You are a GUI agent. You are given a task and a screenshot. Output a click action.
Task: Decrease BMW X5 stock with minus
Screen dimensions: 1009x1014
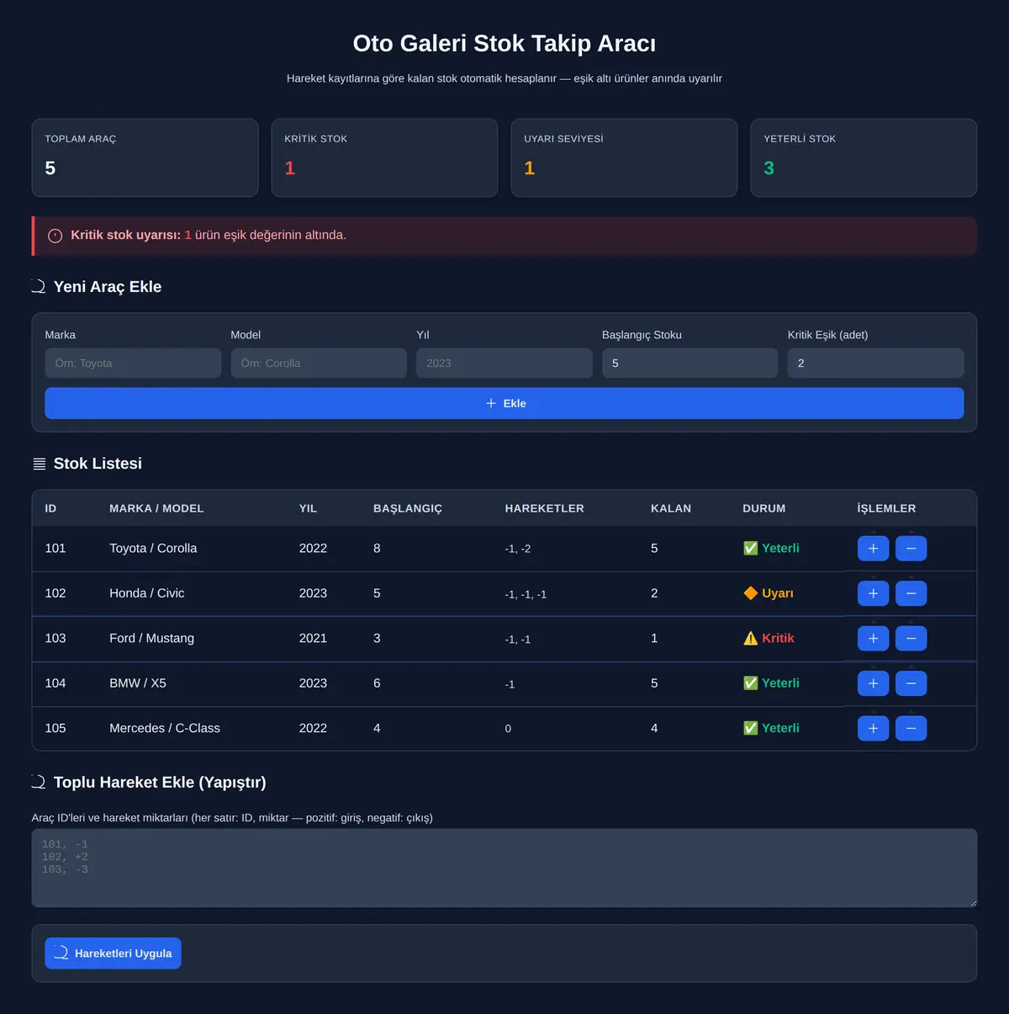point(911,683)
